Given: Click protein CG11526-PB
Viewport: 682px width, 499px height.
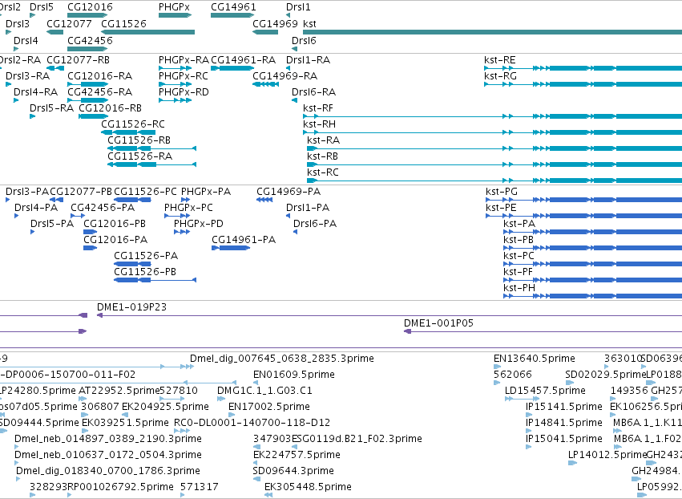Looking at the screenshot, I should point(145,272).
